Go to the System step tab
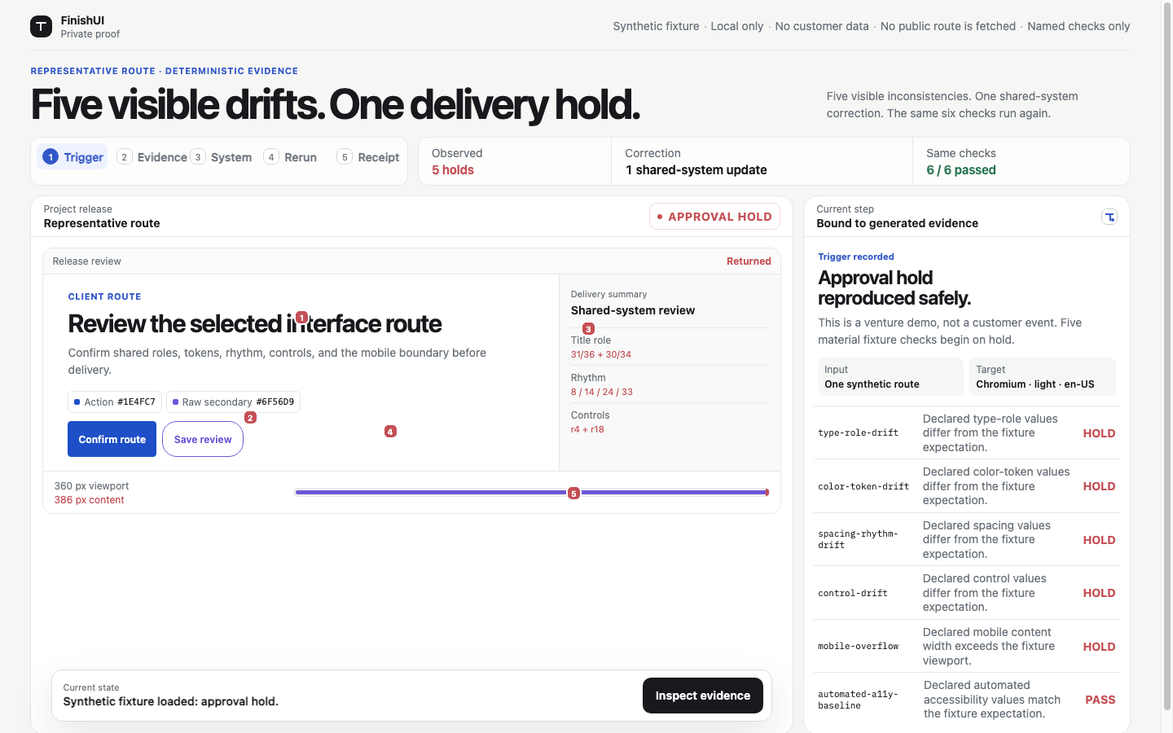This screenshot has height=733, width=1173. coord(222,157)
